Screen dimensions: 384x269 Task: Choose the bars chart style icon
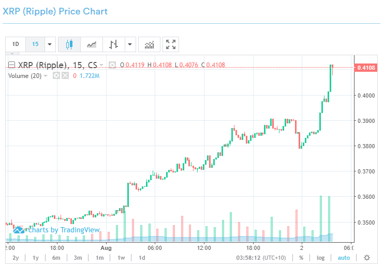click(x=114, y=44)
